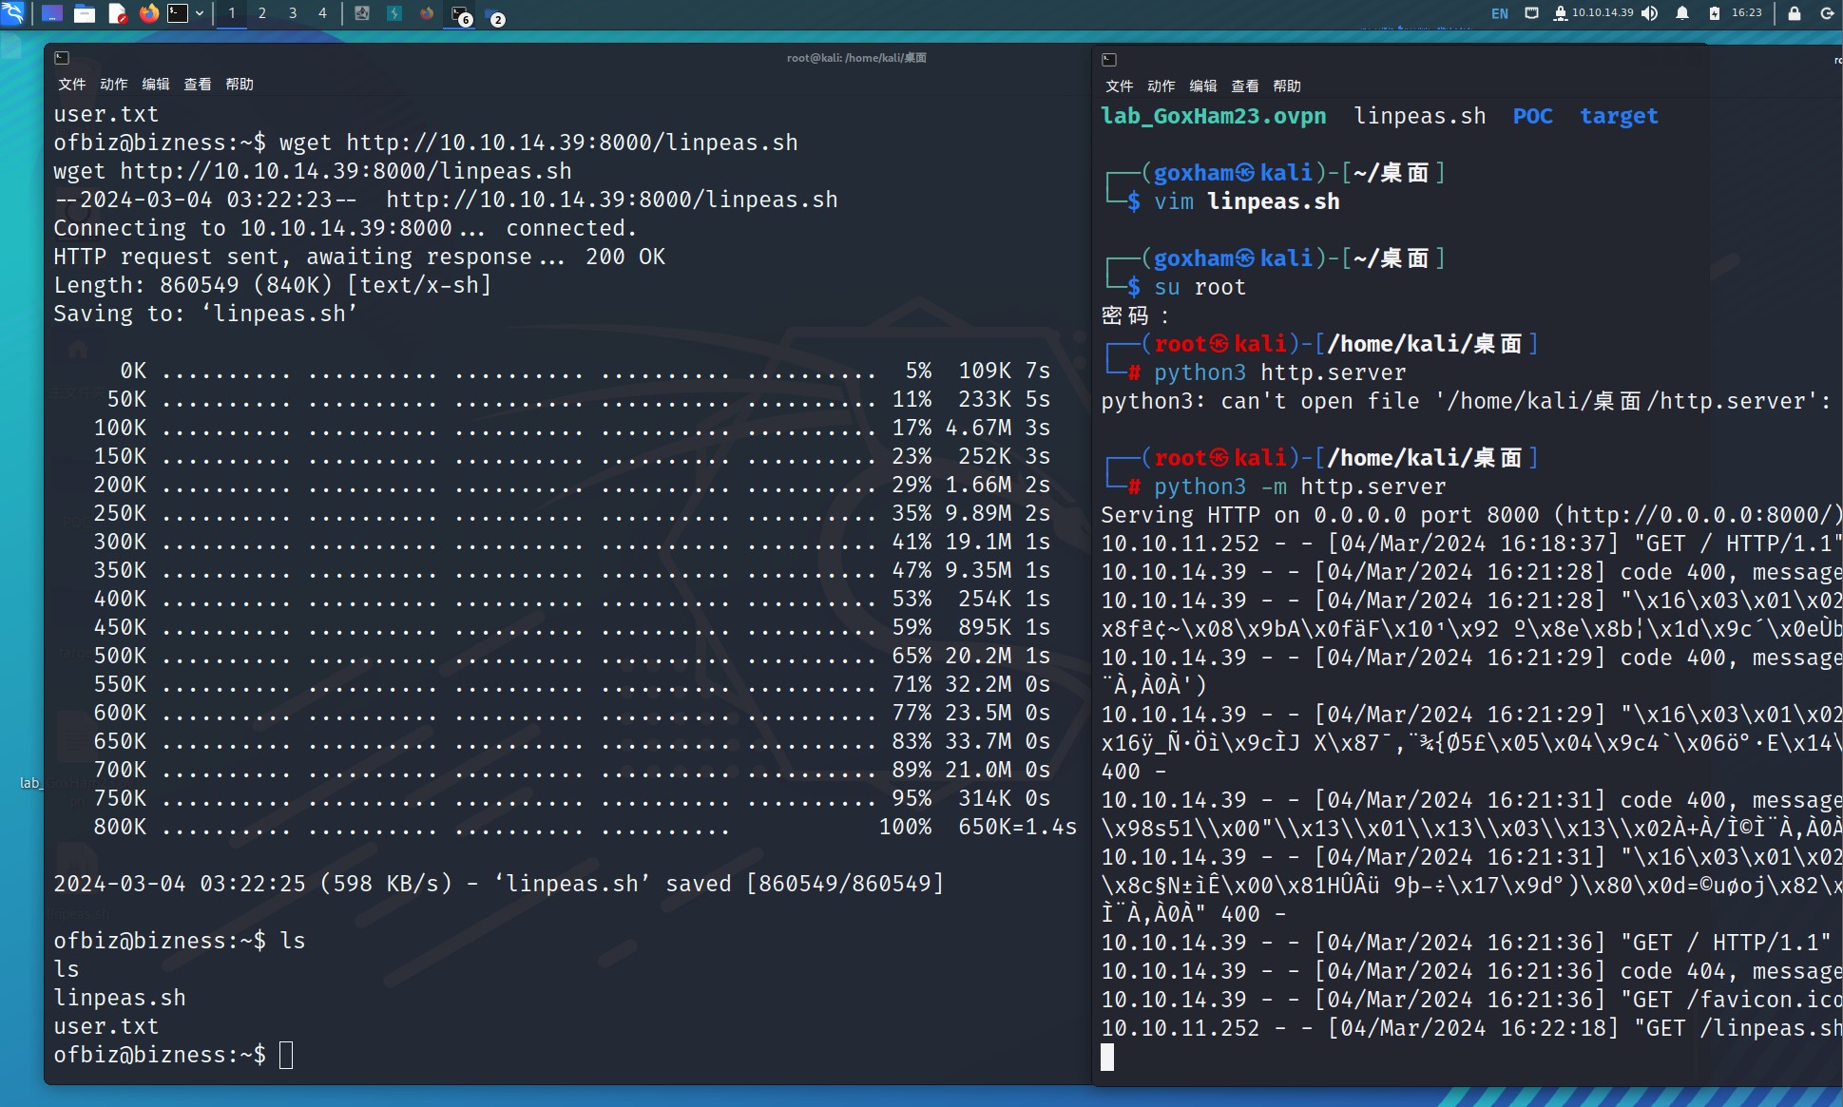1843x1107 pixels.
Task: Click linpeas.sh in the ofbiz ls output
Action: [120, 998]
